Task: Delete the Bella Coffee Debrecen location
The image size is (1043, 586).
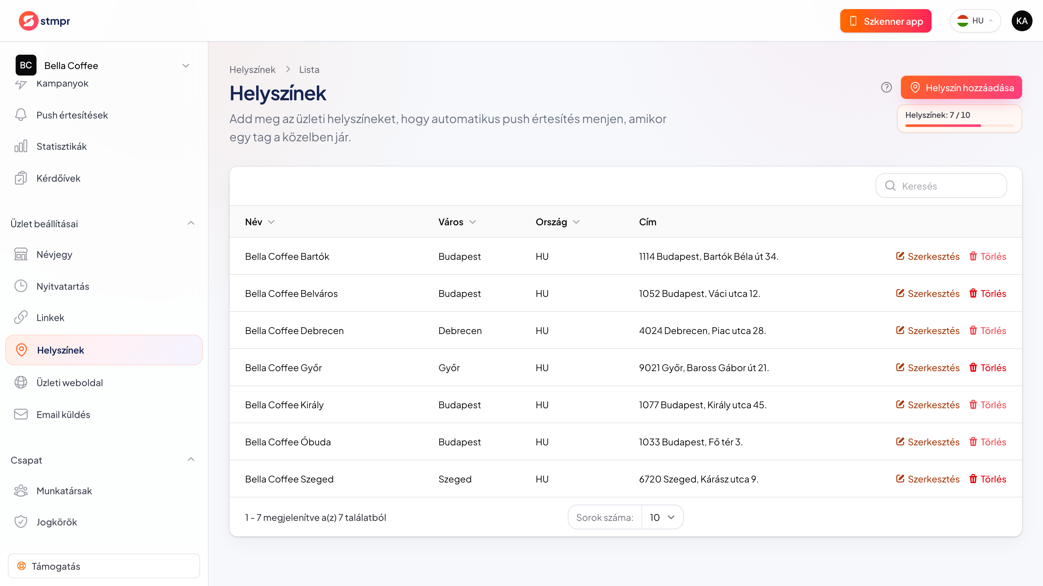Action: point(988,330)
